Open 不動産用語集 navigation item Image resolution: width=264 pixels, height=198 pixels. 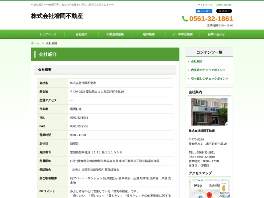coord(115,34)
